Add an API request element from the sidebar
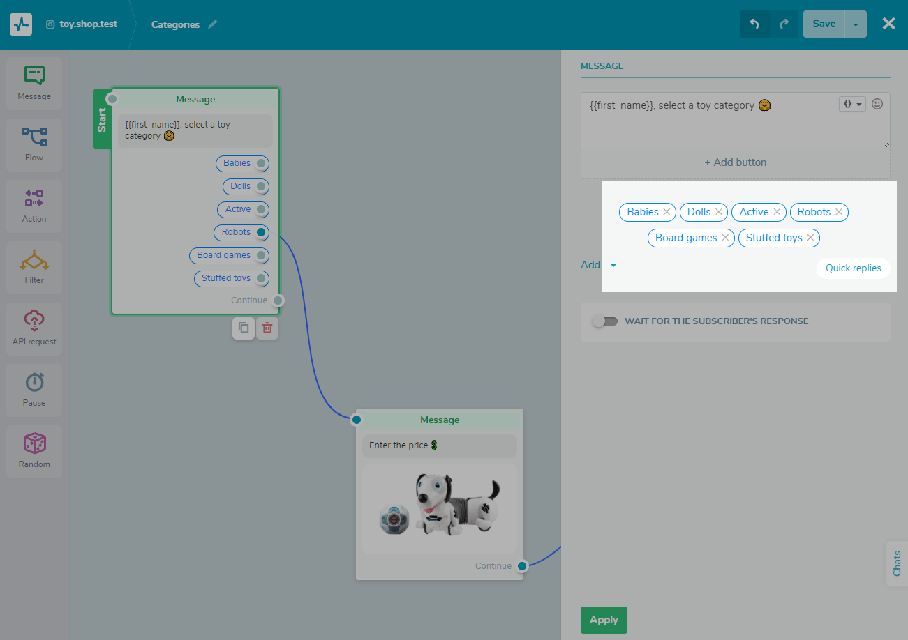This screenshot has height=640, width=908. 34,329
